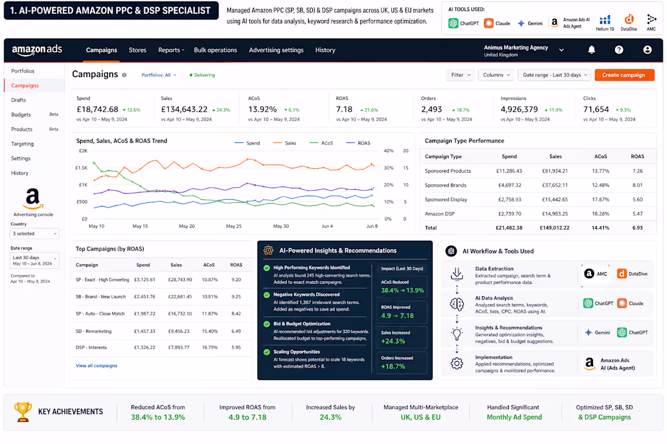The image size is (667, 444).
Task: Click the Scaling Opportunities checkmark
Action: tap(267, 352)
